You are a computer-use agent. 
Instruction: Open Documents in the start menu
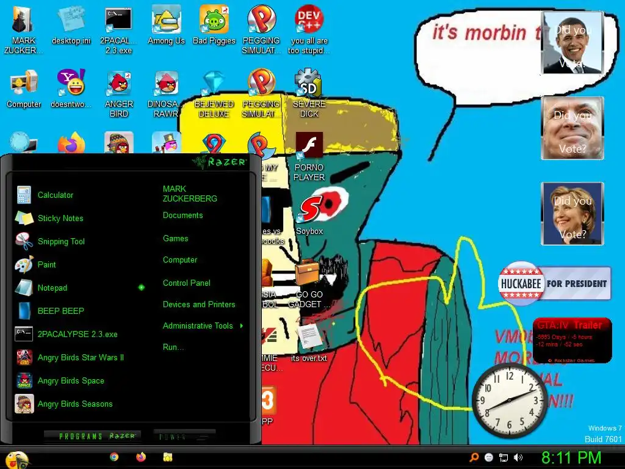182,216
